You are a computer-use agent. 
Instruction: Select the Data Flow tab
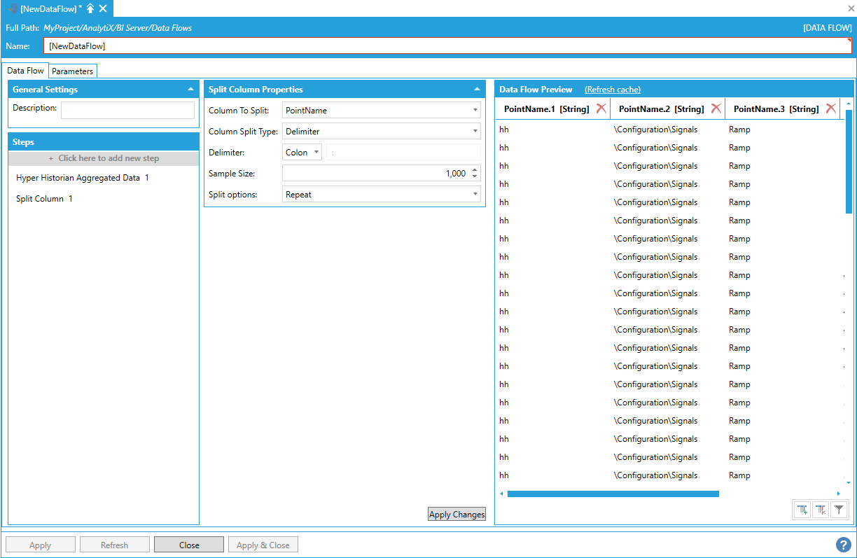pos(26,71)
